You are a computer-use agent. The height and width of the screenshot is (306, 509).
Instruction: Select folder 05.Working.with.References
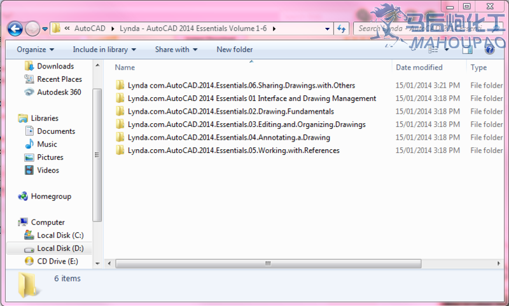[x=234, y=150]
